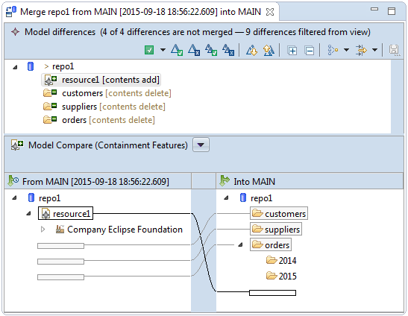Select customers [contents delete] difference
Image resolution: width=408 pixels, height=316 pixels.
[x=107, y=93]
